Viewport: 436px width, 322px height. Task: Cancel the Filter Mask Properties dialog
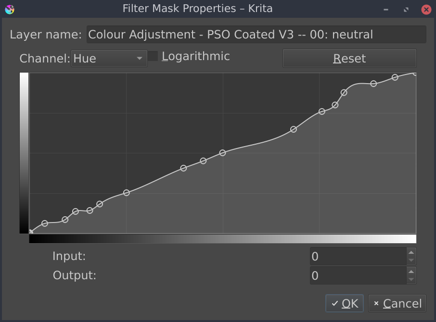(397, 303)
